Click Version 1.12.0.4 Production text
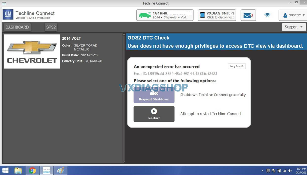This screenshot has width=307, height=175. [33, 18]
